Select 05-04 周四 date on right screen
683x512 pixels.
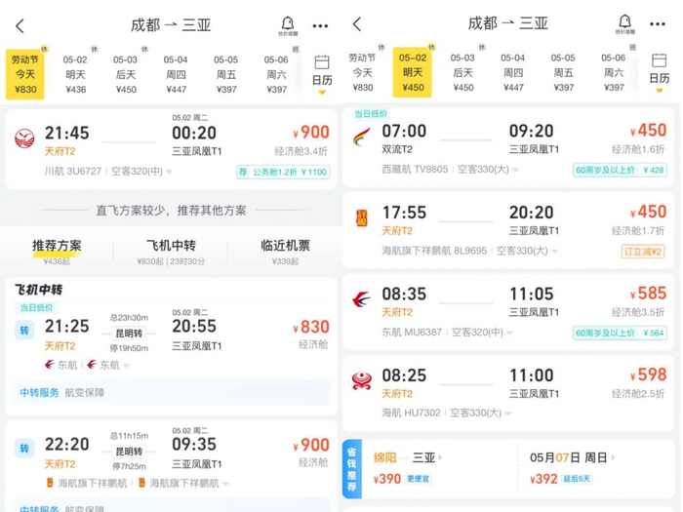click(x=513, y=72)
